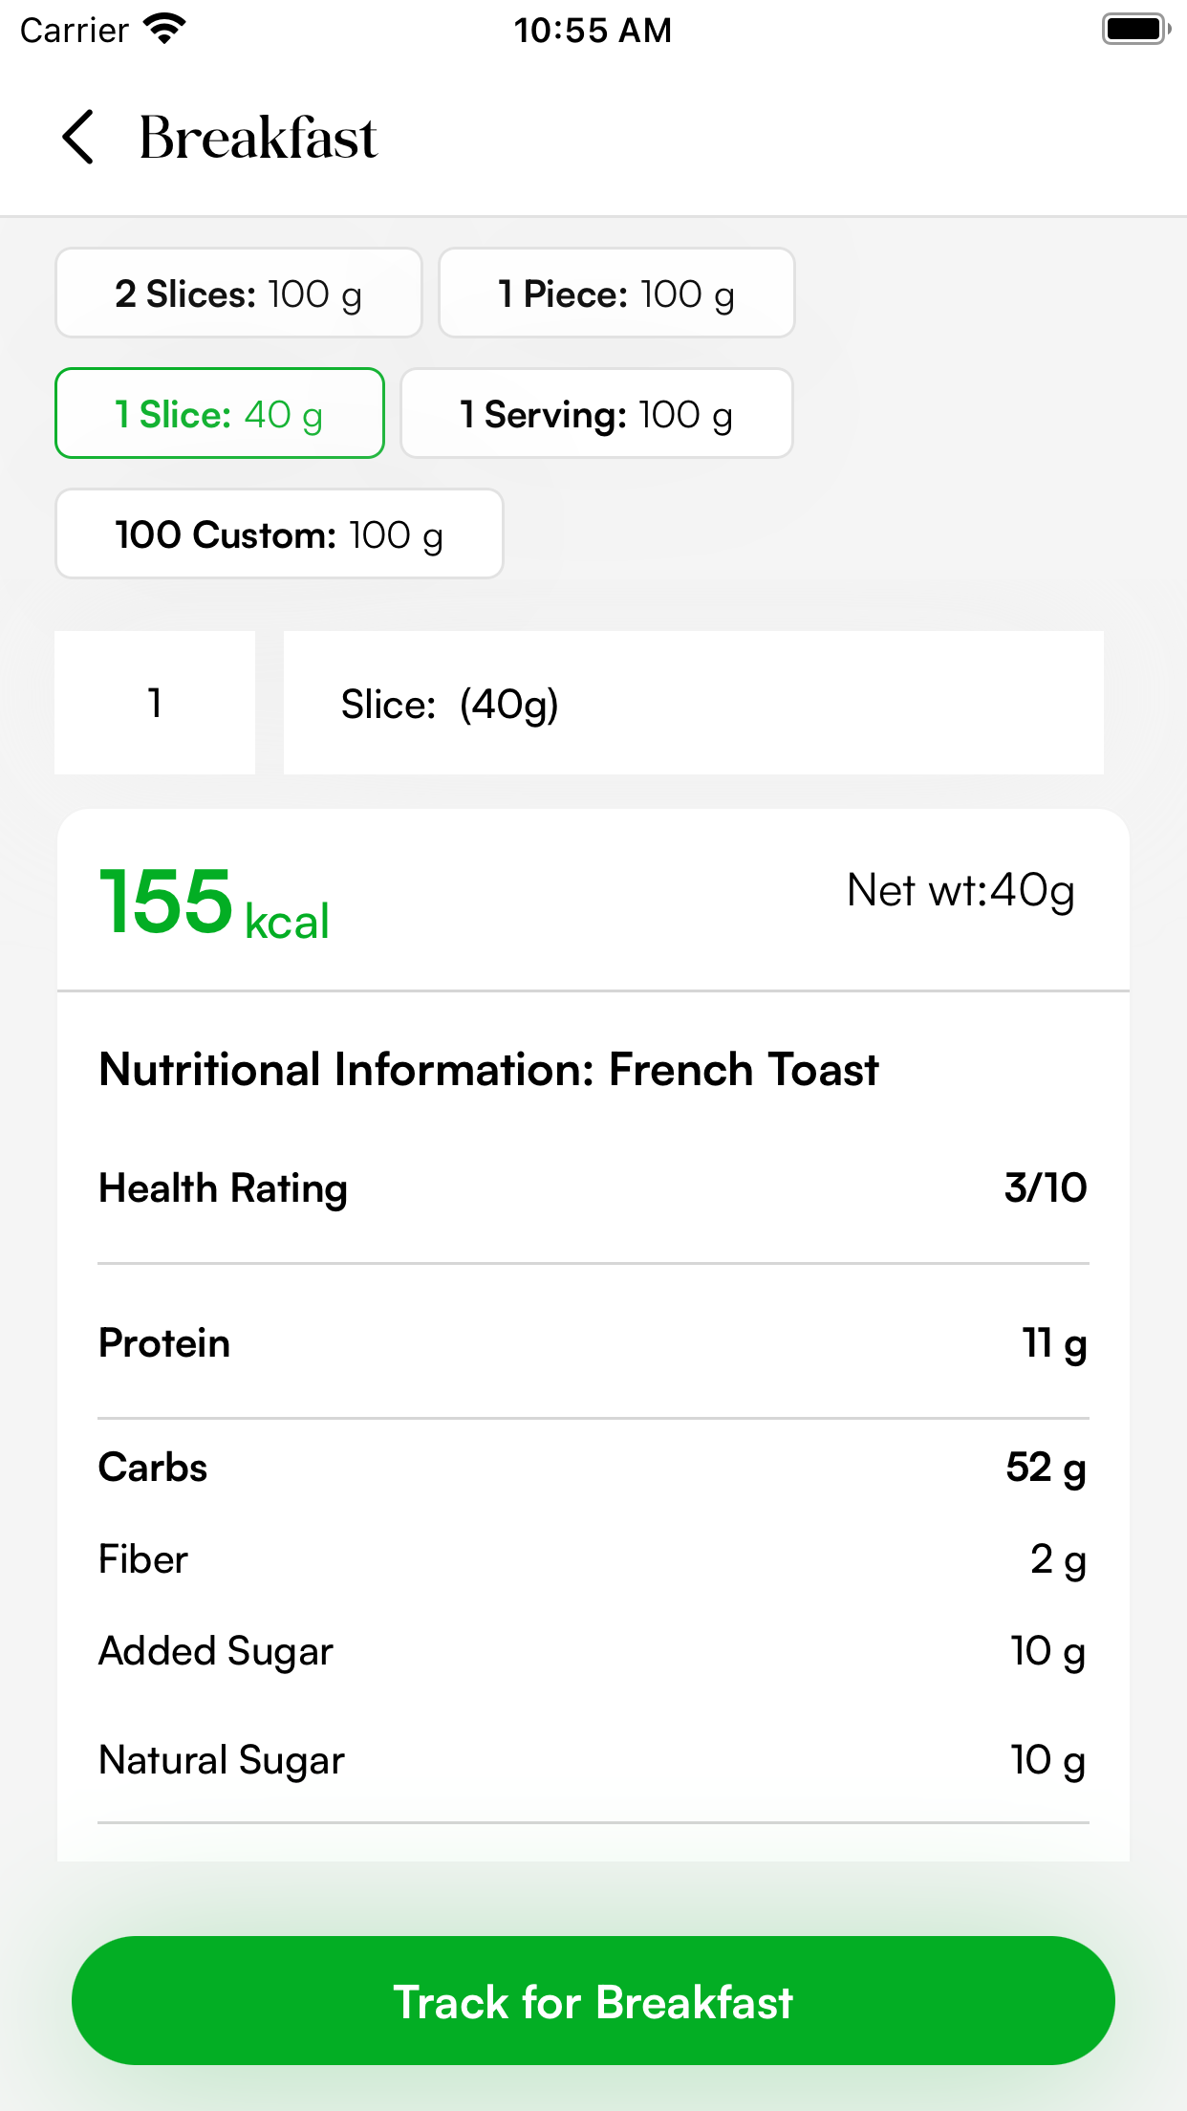Track this food for Breakfast
1187x2111 pixels.
click(593, 2001)
